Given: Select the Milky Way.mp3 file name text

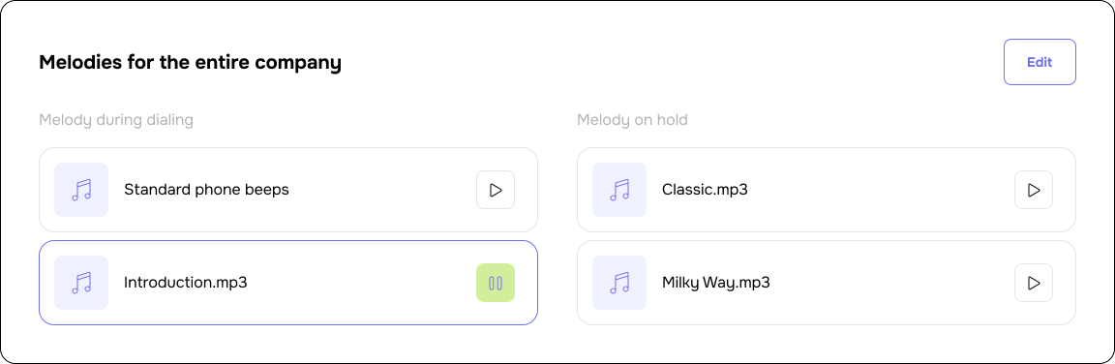Looking at the screenshot, I should 716,283.
